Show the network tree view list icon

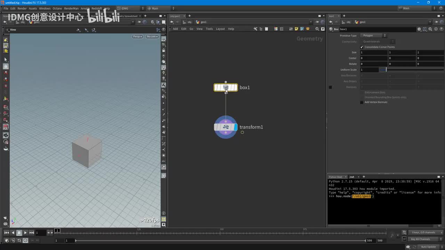[x=261, y=29]
